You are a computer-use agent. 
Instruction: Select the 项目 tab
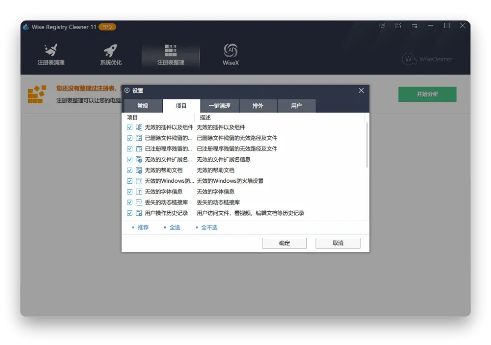[181, 106]
